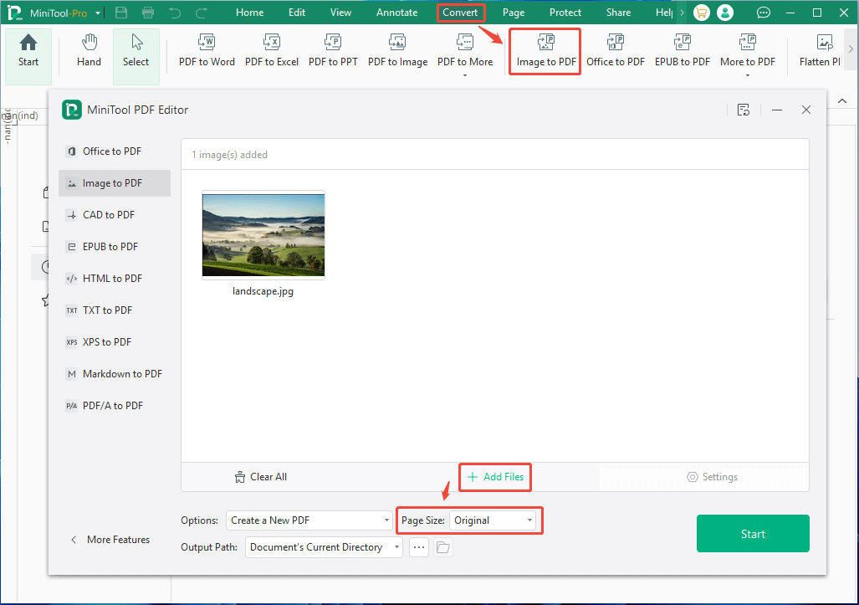Open EPUB to PDF in ribbon
Image resolution: width=859 pixels, height=605 pixels.
tap(682, 51)
